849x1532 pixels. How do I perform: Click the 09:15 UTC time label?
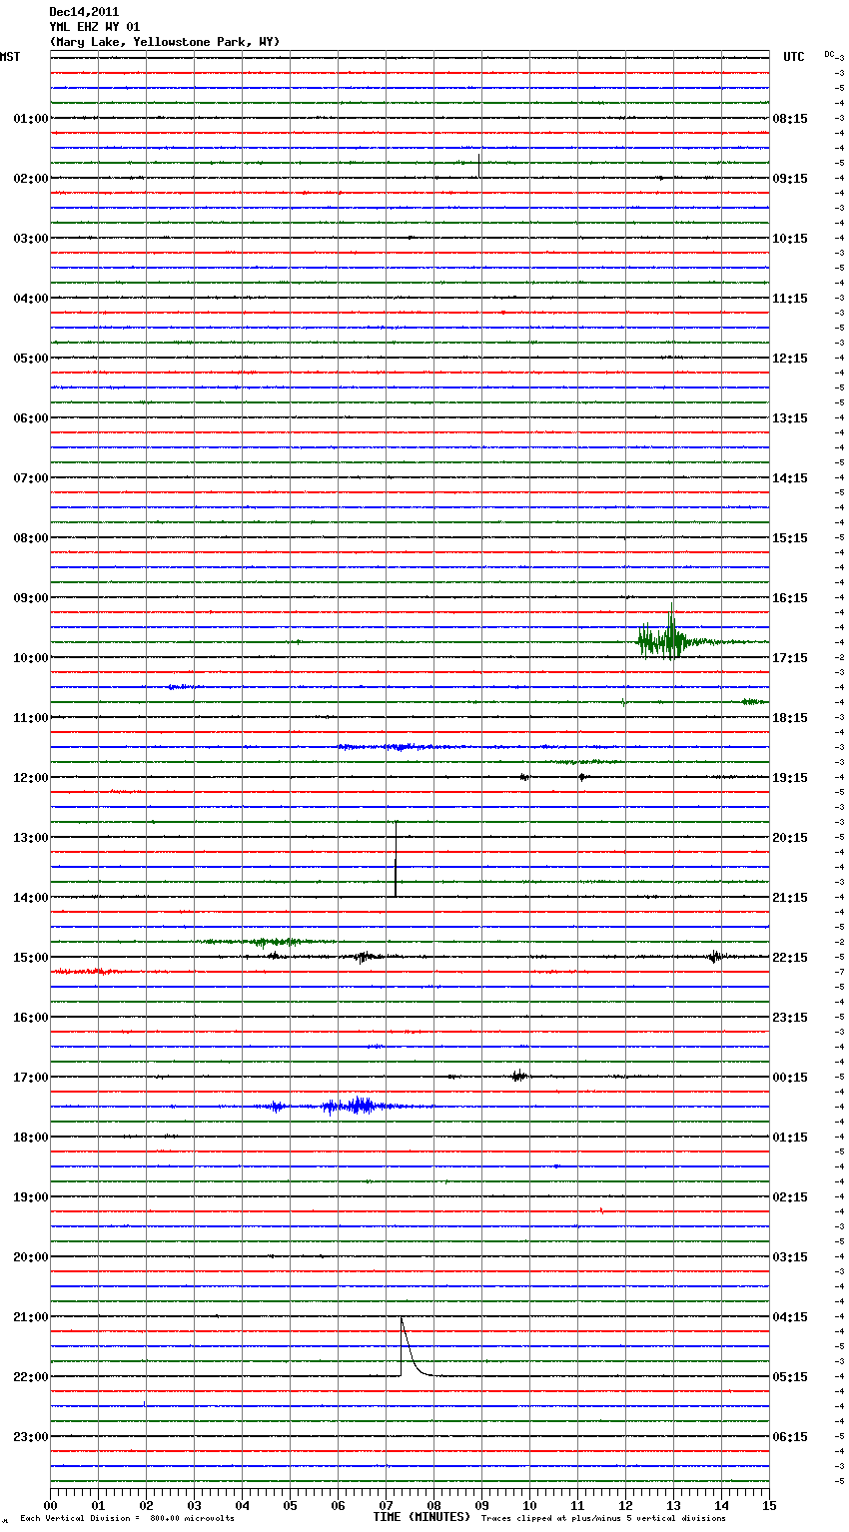[790, 179]
